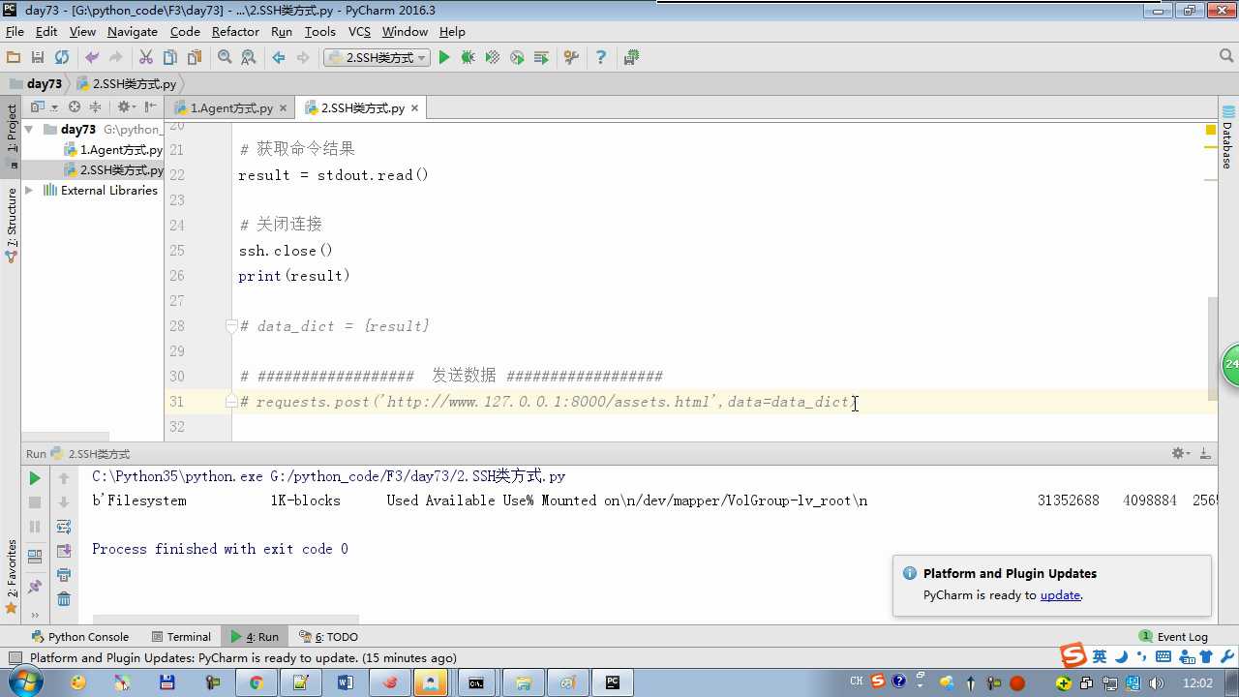The height and width of the screenshot is (697, 1239).
Task: Toggle the Structure side panel
Action: 12,225
